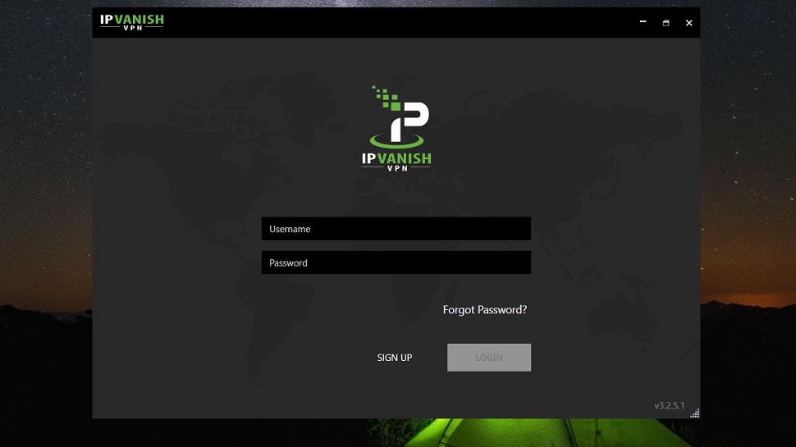Click into the Username field
The image size is (796, 447).
(x=396, y=229)
